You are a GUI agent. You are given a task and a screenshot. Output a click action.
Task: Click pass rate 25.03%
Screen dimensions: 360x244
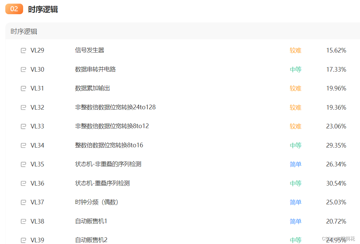(336, 202)
